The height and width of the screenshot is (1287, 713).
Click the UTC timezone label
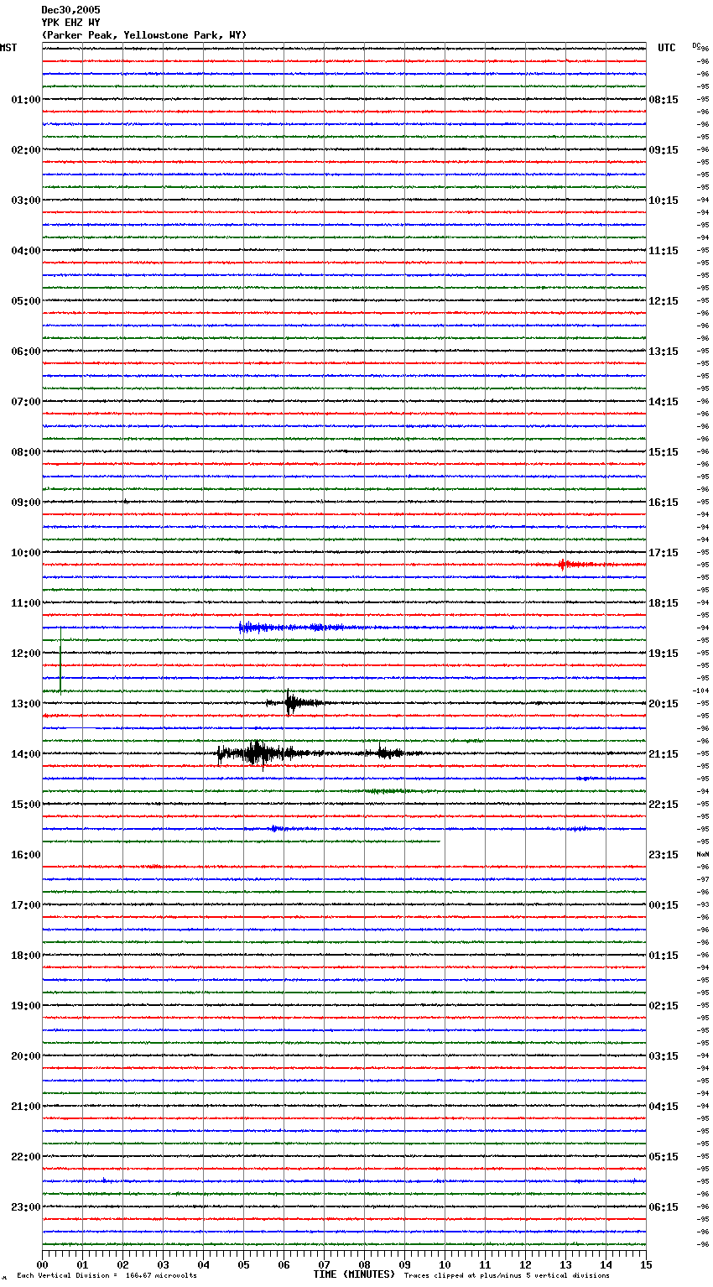tap(667, 48)
